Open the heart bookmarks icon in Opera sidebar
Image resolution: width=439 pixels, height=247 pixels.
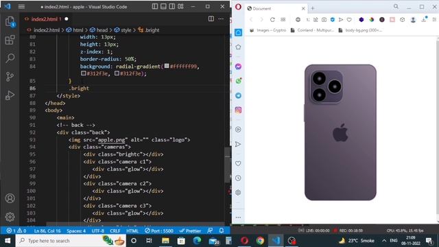[x=238, y=163]
